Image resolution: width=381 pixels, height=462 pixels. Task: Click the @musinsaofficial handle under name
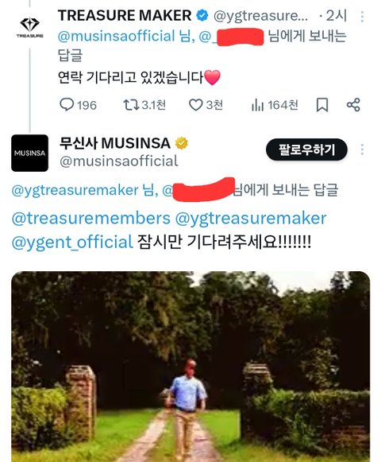[119, 161]
